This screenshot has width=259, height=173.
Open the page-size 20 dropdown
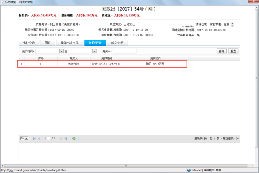coord(26,139)
